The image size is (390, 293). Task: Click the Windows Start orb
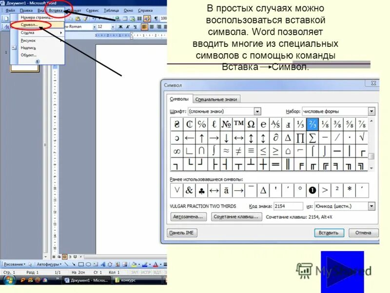[9, 280]
